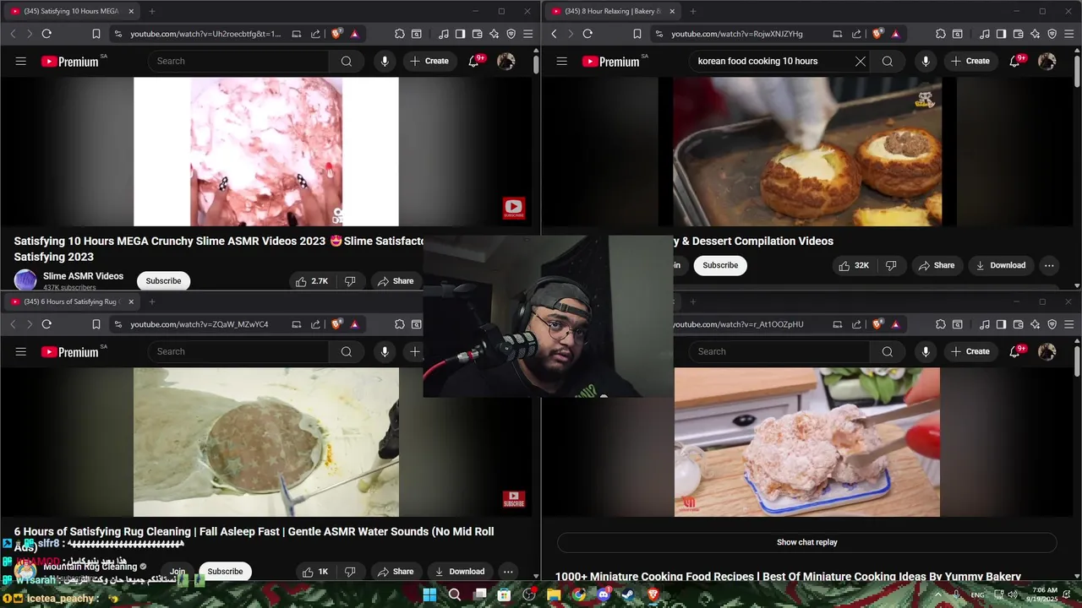
Task: Subscribe to the bakery video channel
Action: [720, 265]
